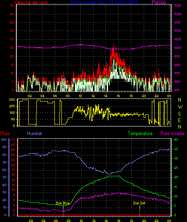The width and height of the screenshot is (187, 222).
Task: Click hour label 10 under wind graph
Action: click(x=80, y=96)
